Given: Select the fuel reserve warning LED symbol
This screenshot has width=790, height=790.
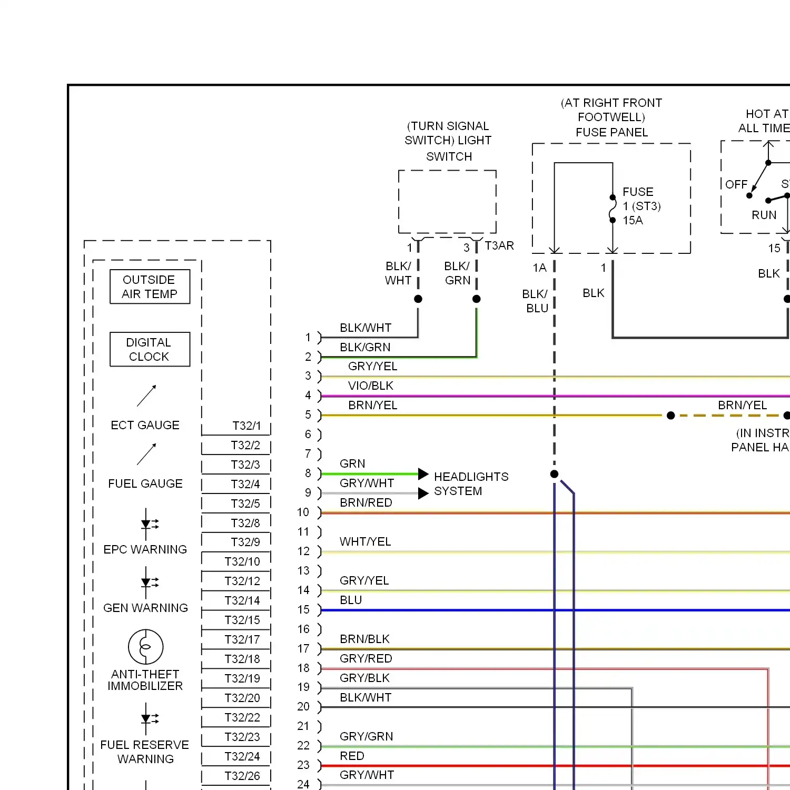Looking at the screenshot, I should [149, 719].
